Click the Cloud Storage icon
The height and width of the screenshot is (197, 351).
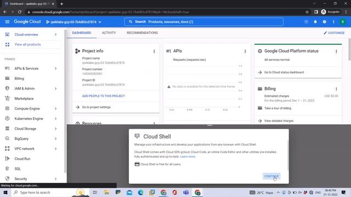click(x=7, y=129)
